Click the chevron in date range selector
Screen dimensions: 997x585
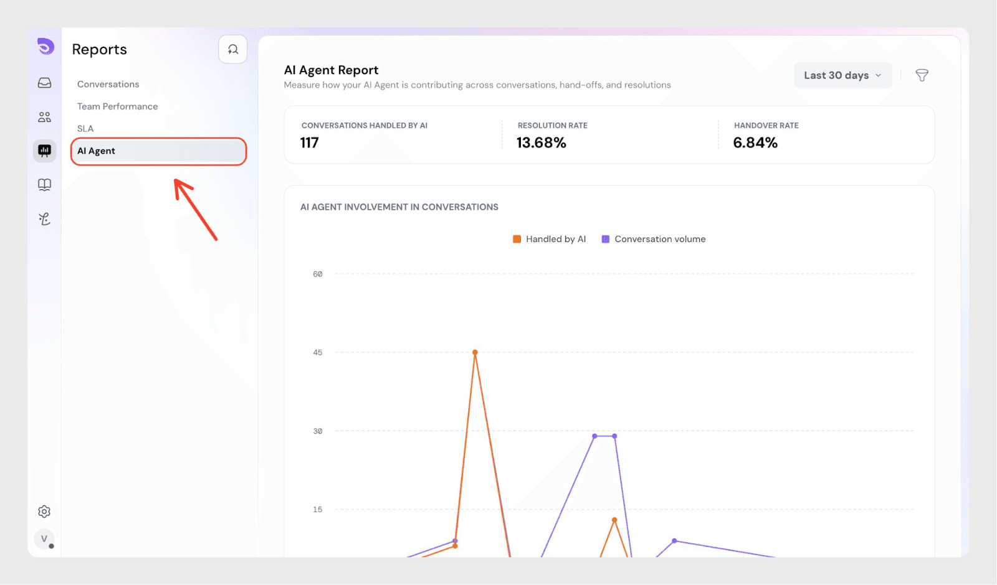click(879, 75)
